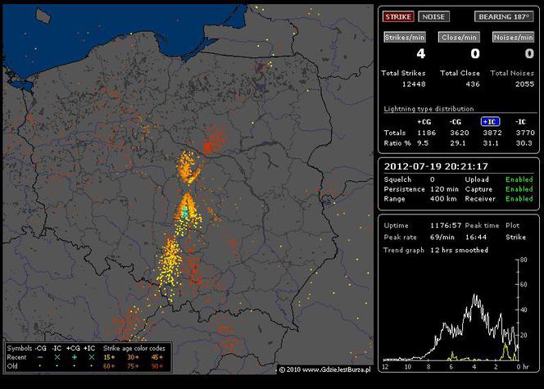The width and height of the screenshot is (544, 389).
Task: Click the -CG column header
Action: coord(456,122)
